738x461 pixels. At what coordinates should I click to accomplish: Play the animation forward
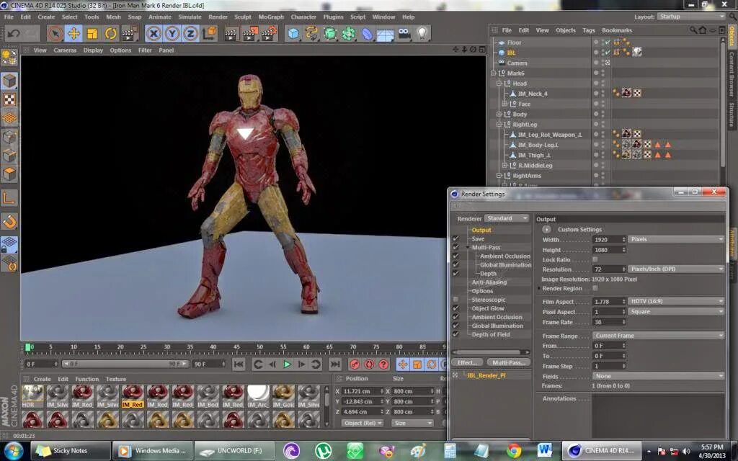tap(287, 364)
